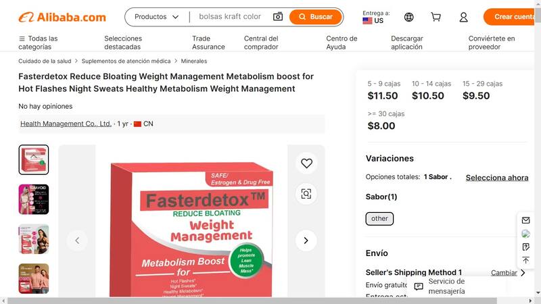
Task: Click the find similar image search icon
Action: click(x=306, y=194)
